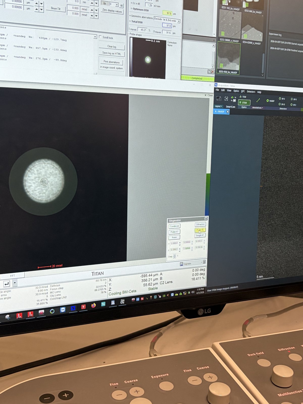Select the highlighted Probe B2 stigmator button
The width and height of the screenshot is (303, 404).
coord(200,230)
